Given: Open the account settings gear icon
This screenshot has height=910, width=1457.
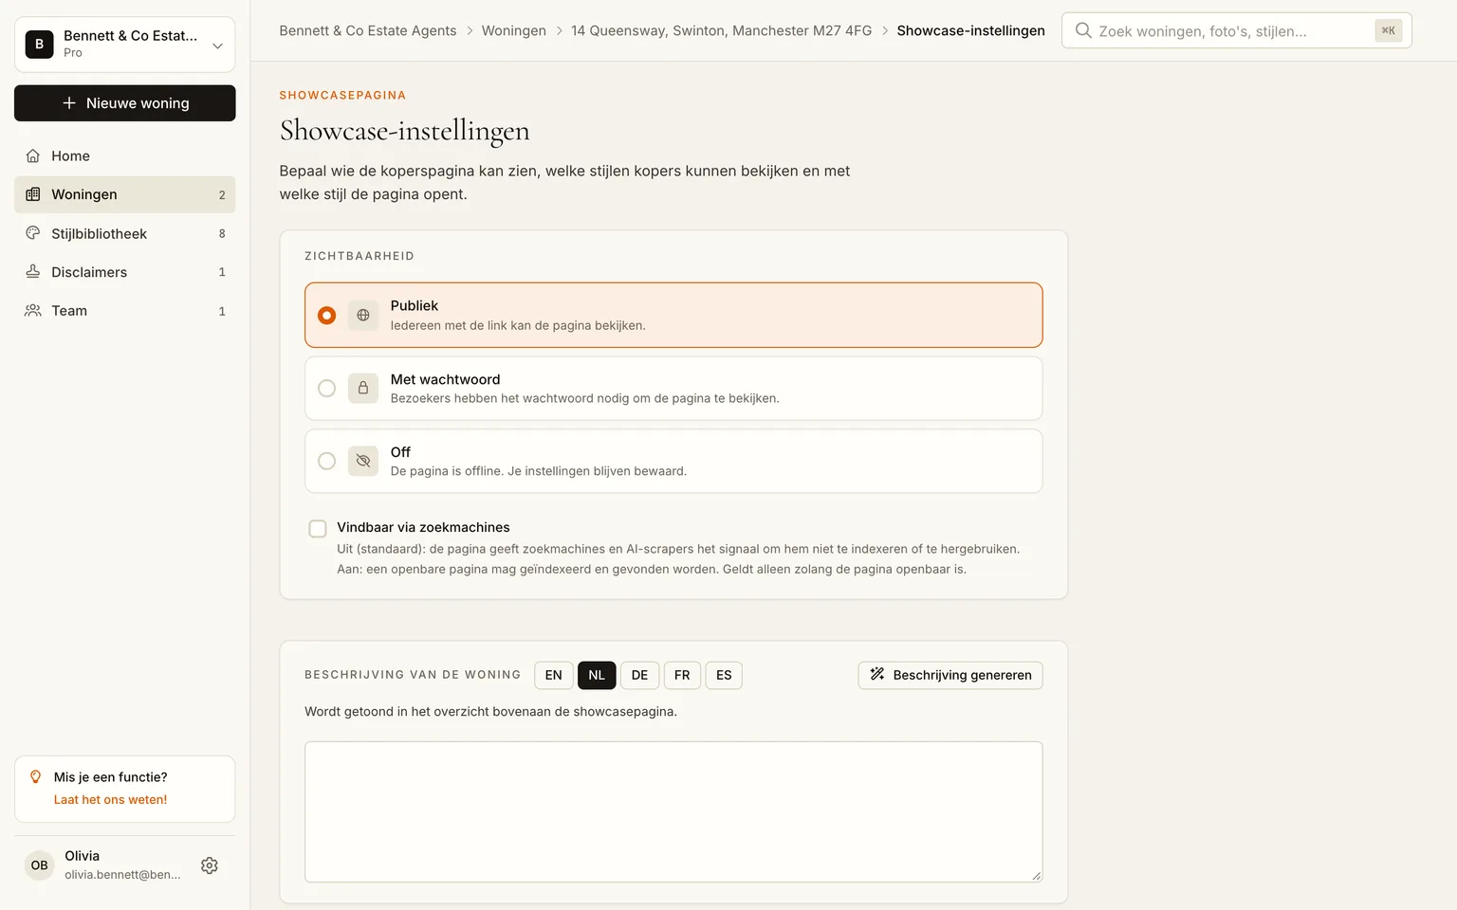Looking at the screenshot, I should pos(210,865).
